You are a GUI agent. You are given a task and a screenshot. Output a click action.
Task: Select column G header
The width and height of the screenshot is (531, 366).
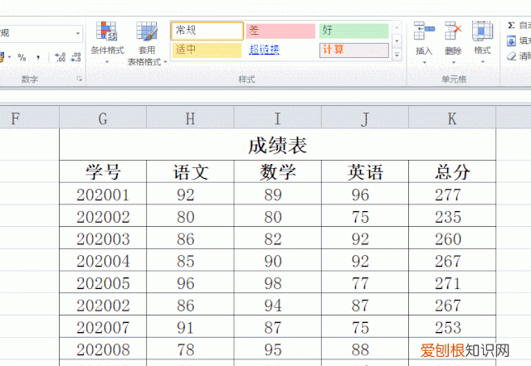103,118
